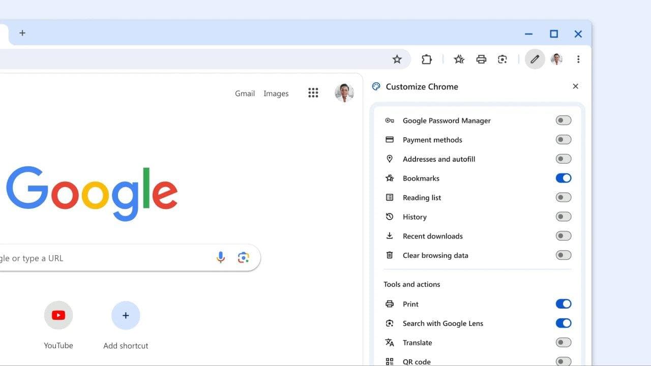Go to Google Images
Viewport: 651px width, 366px height.
pyautogui.click(x=276, y=93)
